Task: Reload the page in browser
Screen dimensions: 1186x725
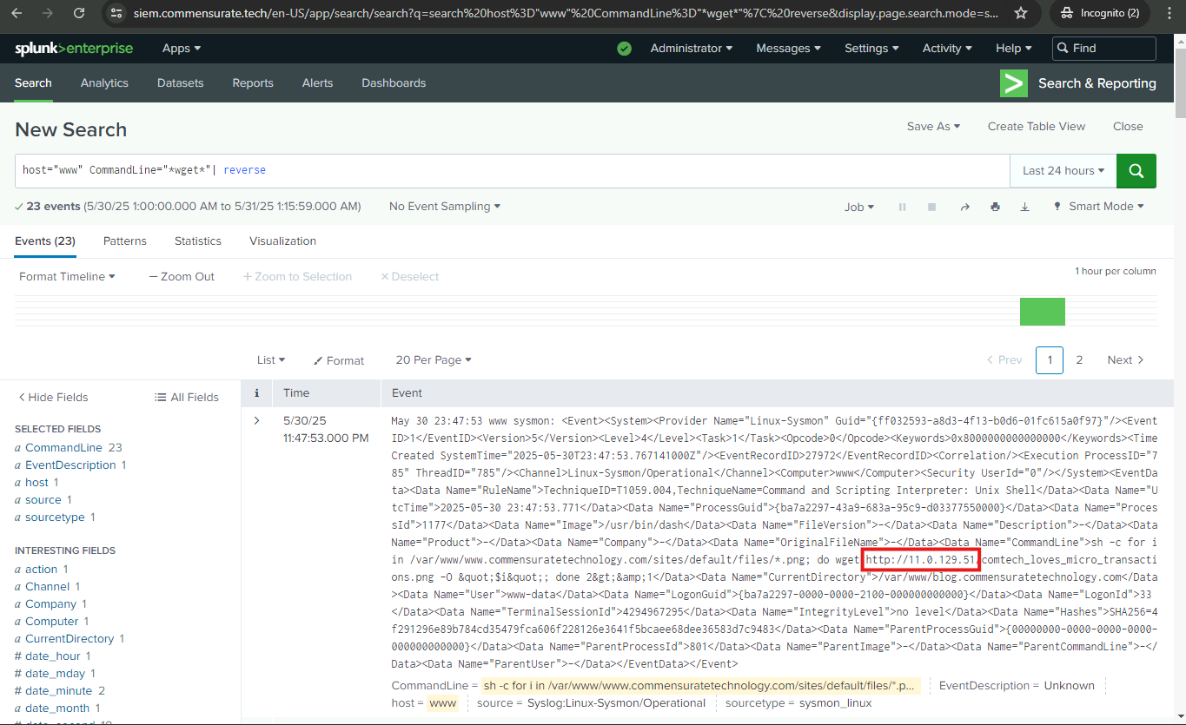Action: (79, 13)
